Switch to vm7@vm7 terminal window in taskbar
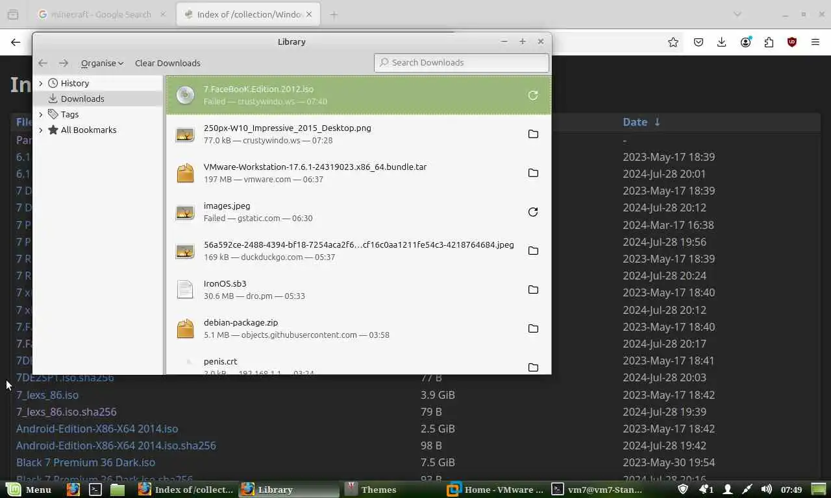This screenshot has width=831, height=498. click(x=599, y=490)
